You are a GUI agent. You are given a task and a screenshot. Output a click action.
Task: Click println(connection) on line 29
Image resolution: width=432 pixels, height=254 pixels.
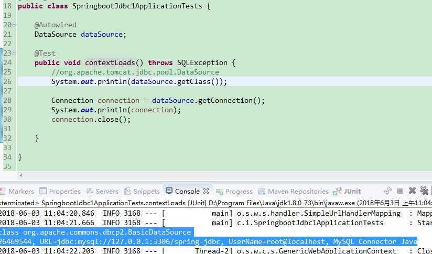tap(137, 110)
